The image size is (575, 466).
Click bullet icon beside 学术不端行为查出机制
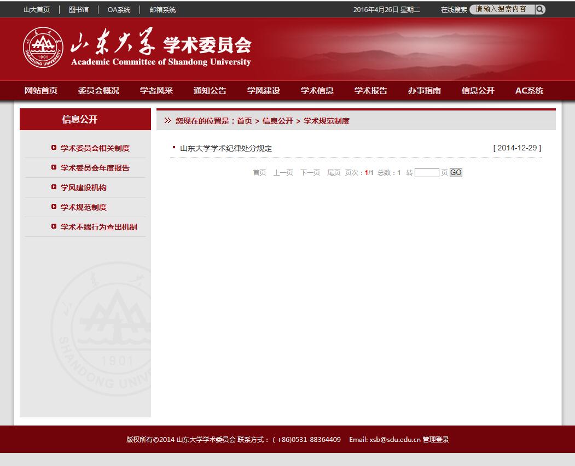pyautogui.click(x=54, y=226)
